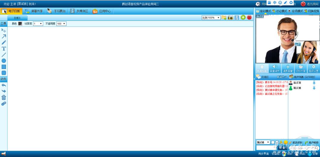This screenshot has width=320, height=157.
Task: Click the green add whiteboard icon
Action: point(243,18)
